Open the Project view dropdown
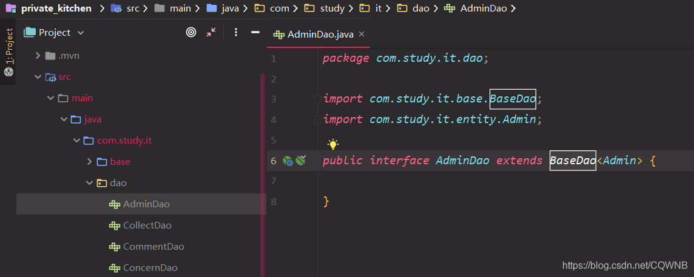Image resolution: width=694 pixels, height=277 pixels. coord(81,33)
